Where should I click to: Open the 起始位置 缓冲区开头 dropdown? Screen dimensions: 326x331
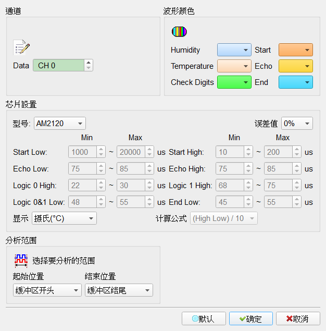47,290
